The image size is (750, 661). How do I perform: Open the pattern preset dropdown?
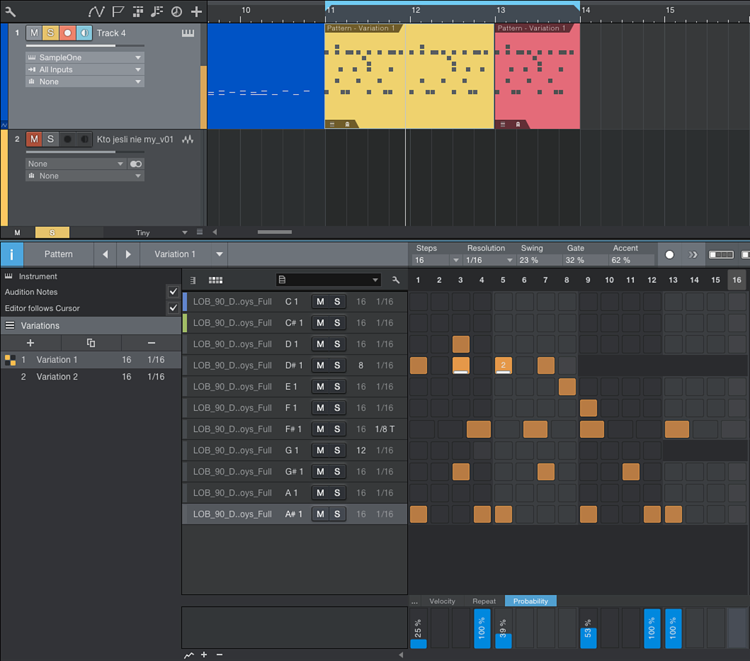(x=328, y=280)
